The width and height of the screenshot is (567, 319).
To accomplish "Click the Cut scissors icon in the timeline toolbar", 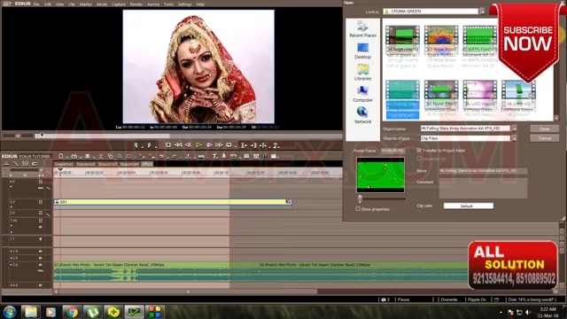I will click(101, 156).
